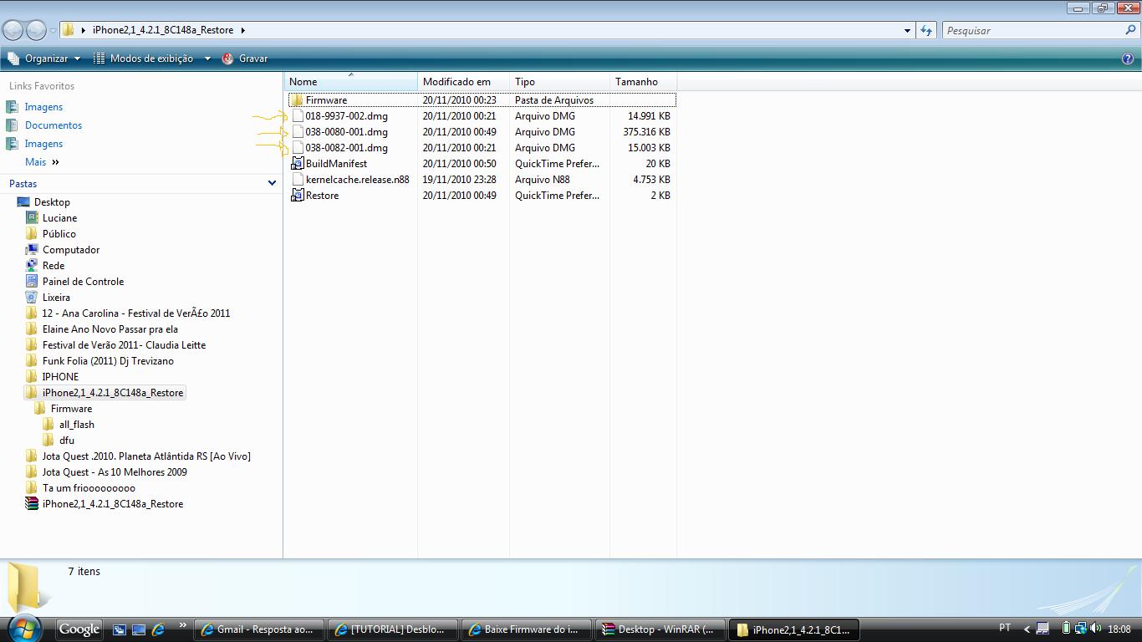Switch to Gmail taskbar window
This screenshot has width=1142, height=642.
259,629
